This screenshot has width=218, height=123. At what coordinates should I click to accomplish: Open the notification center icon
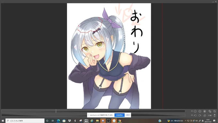pos(214,121)
